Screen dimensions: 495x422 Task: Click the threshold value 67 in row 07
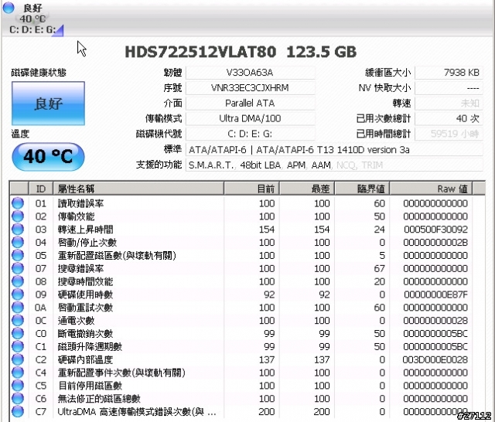pos(379,268)
